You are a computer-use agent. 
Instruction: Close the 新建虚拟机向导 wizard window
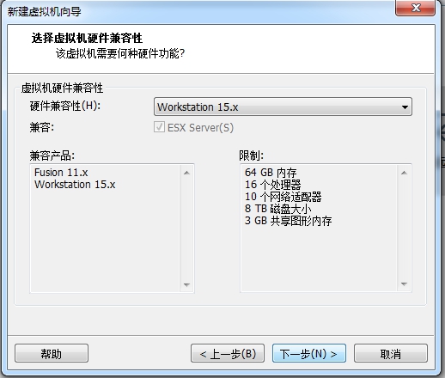[x=416, y=8]
